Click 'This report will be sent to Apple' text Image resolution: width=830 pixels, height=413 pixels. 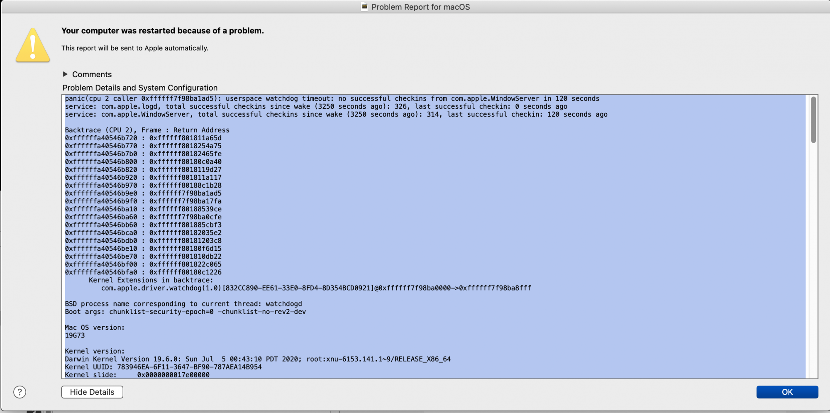(135, 48)
